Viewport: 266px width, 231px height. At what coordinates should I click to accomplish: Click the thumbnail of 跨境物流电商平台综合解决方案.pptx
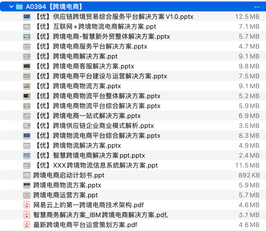[27, 135]
